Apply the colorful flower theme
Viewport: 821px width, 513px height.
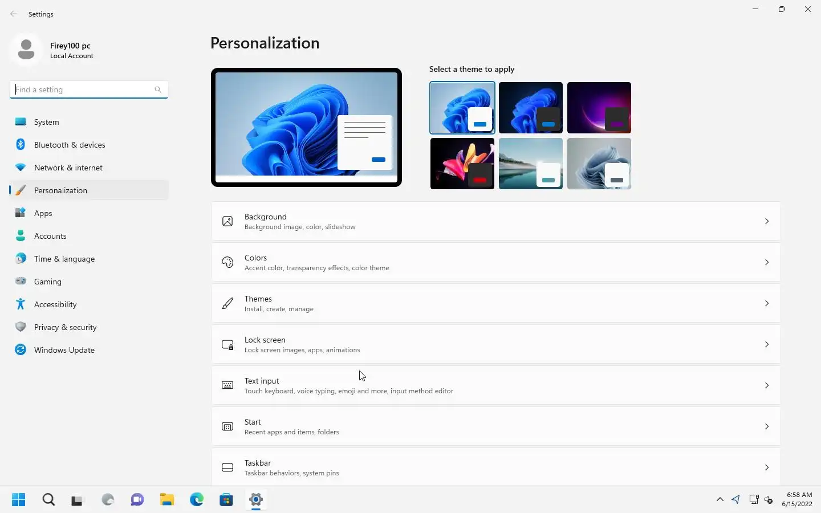click(462, 164)
